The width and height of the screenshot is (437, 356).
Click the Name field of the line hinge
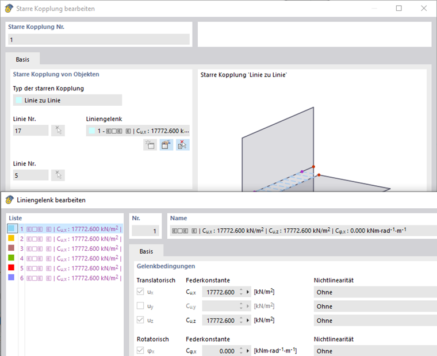(x=303, y=231)
